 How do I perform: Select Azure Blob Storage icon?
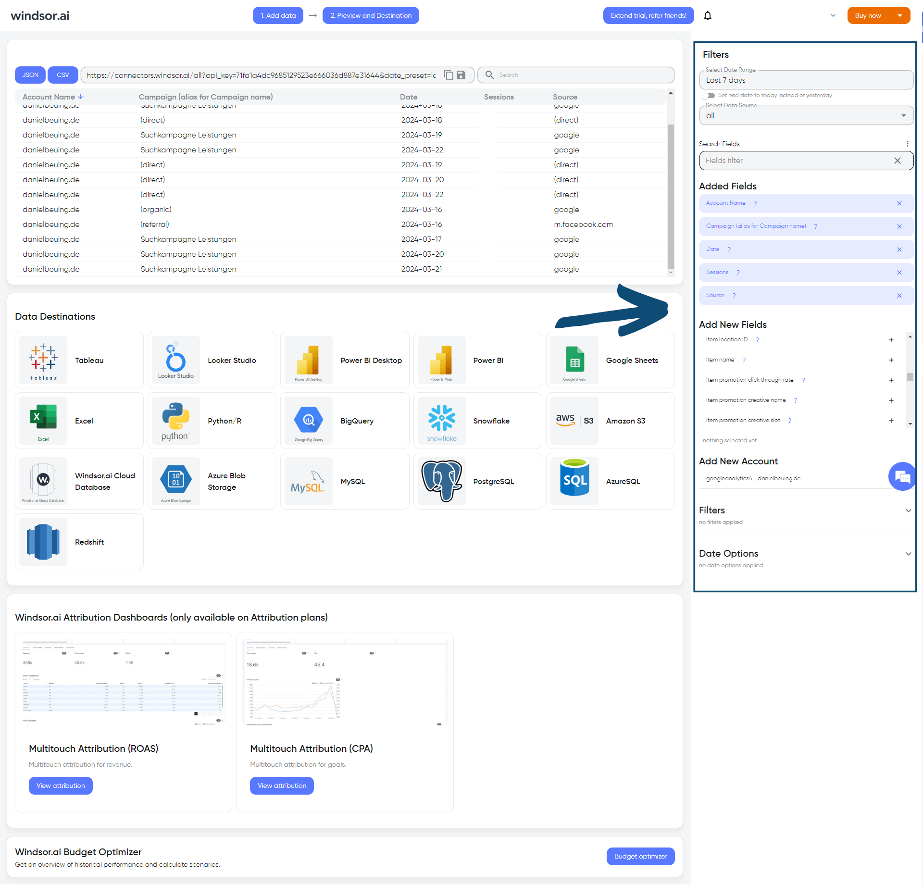(176, 481)
